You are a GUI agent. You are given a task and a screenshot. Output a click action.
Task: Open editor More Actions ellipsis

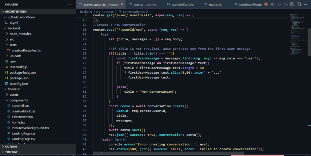pyautogui.click(x=305, y=5)
